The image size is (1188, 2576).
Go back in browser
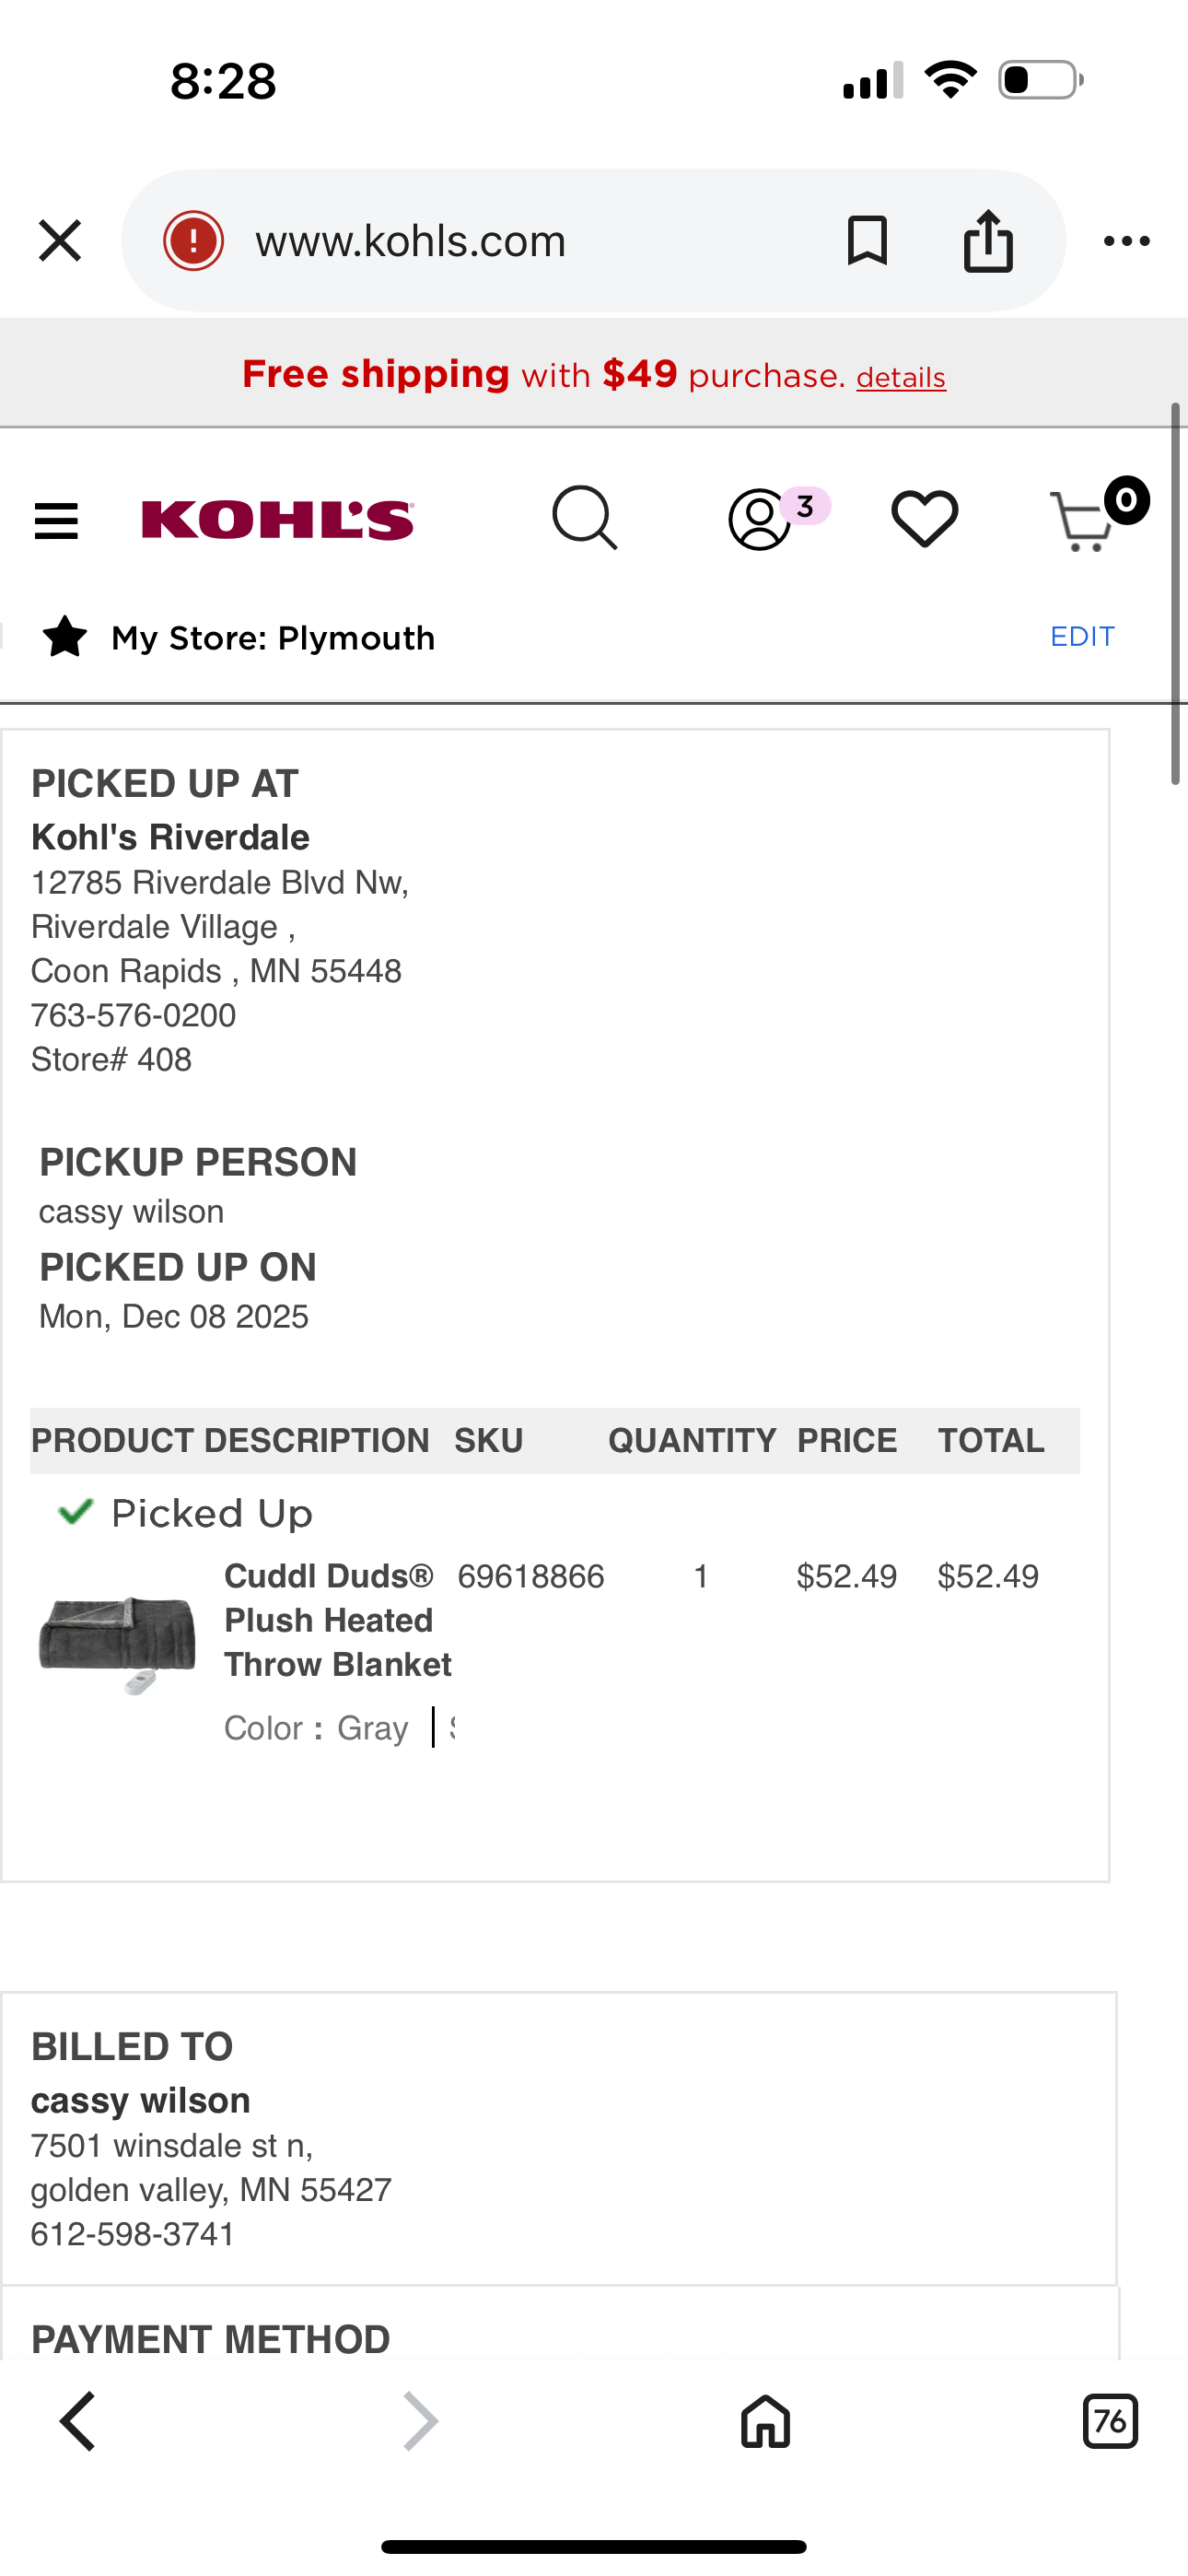coord(77,2421)
